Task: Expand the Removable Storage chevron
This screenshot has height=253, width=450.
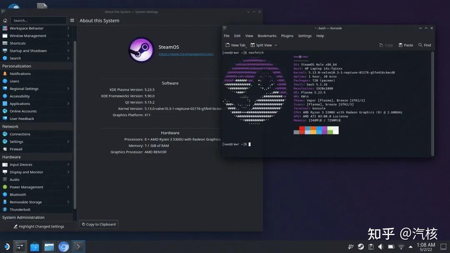Action: [68, 202]
